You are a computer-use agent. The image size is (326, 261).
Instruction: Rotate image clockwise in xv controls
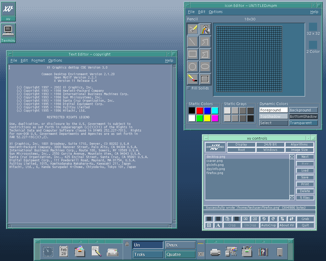(273, 219)
